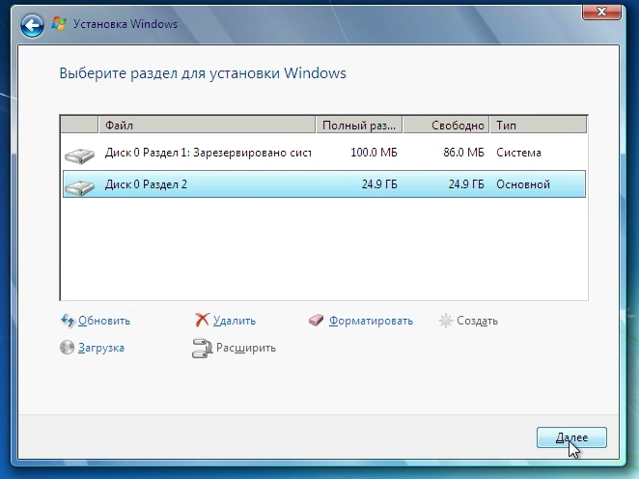
Task: Click the 86.0 МБ free space cell
Action: [463, 153]
